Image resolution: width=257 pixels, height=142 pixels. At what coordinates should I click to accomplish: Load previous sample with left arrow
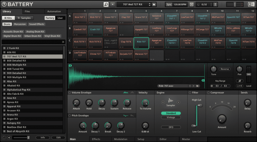(x=190, y=86)
